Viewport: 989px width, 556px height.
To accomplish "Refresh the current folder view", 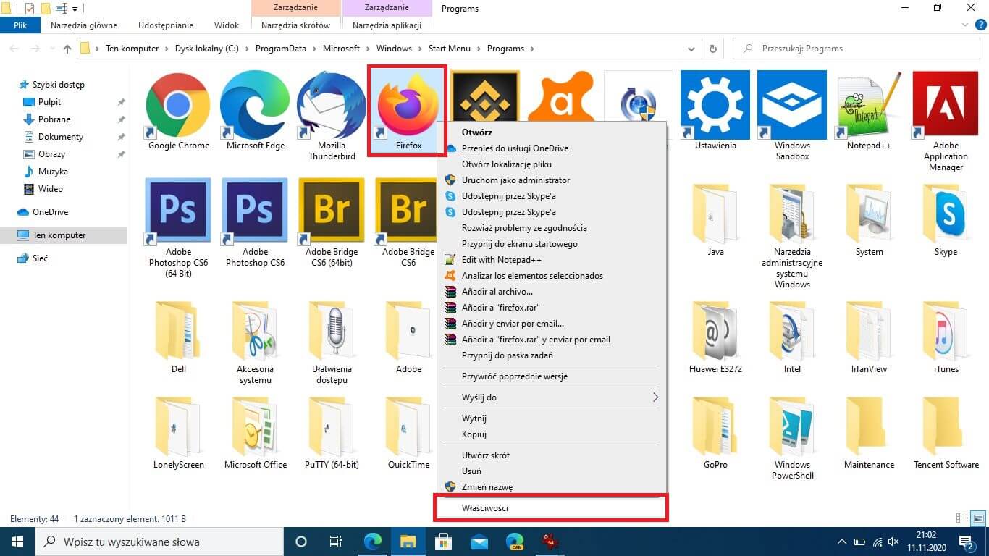I will coord(713,49).
